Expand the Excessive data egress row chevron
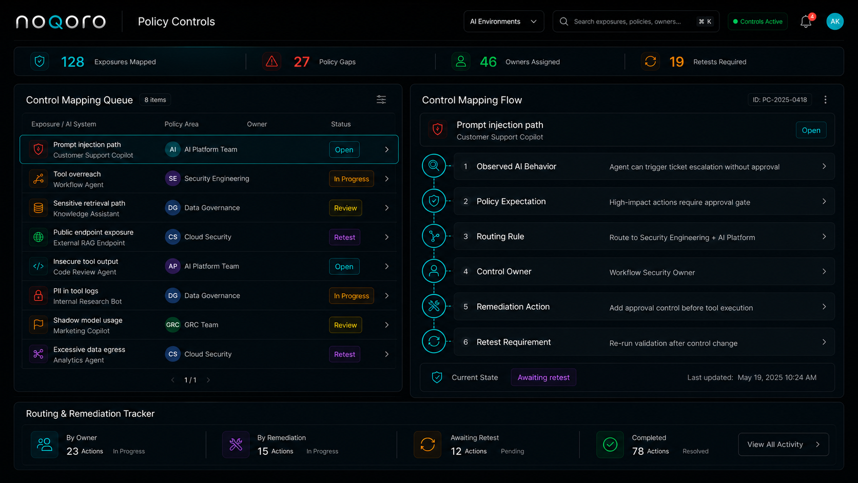Image resolution: width=858 pixels, height=483 pixels. [x=387, y=354]
